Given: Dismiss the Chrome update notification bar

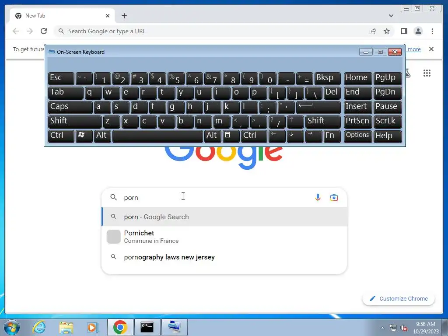Looking at the screenshot, I should click(431, 49).
